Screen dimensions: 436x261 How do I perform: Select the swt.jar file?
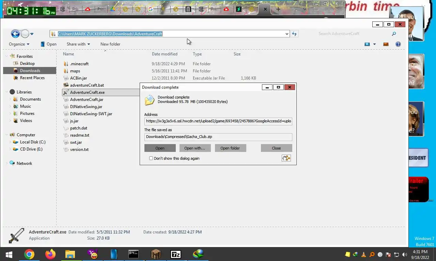(76, 142)
